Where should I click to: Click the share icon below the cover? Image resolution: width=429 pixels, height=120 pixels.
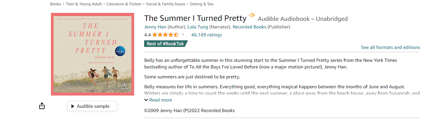[42, 106]
